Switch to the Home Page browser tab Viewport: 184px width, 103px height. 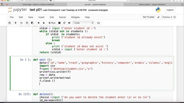tap(38, 5)
